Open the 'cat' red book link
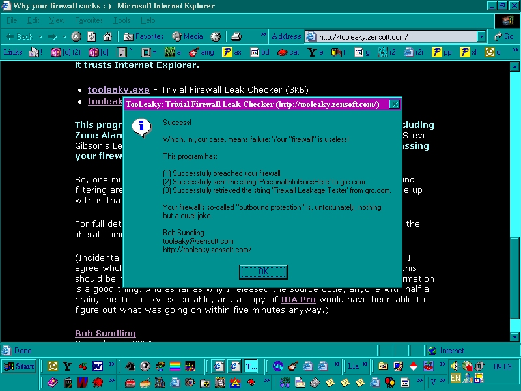The width and height of the screenshot is (521, 391). pos(288,52)
